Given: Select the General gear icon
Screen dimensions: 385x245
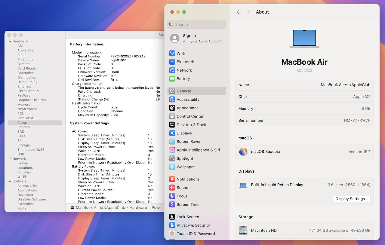Looking at the screenshot, I should [172, 91].
